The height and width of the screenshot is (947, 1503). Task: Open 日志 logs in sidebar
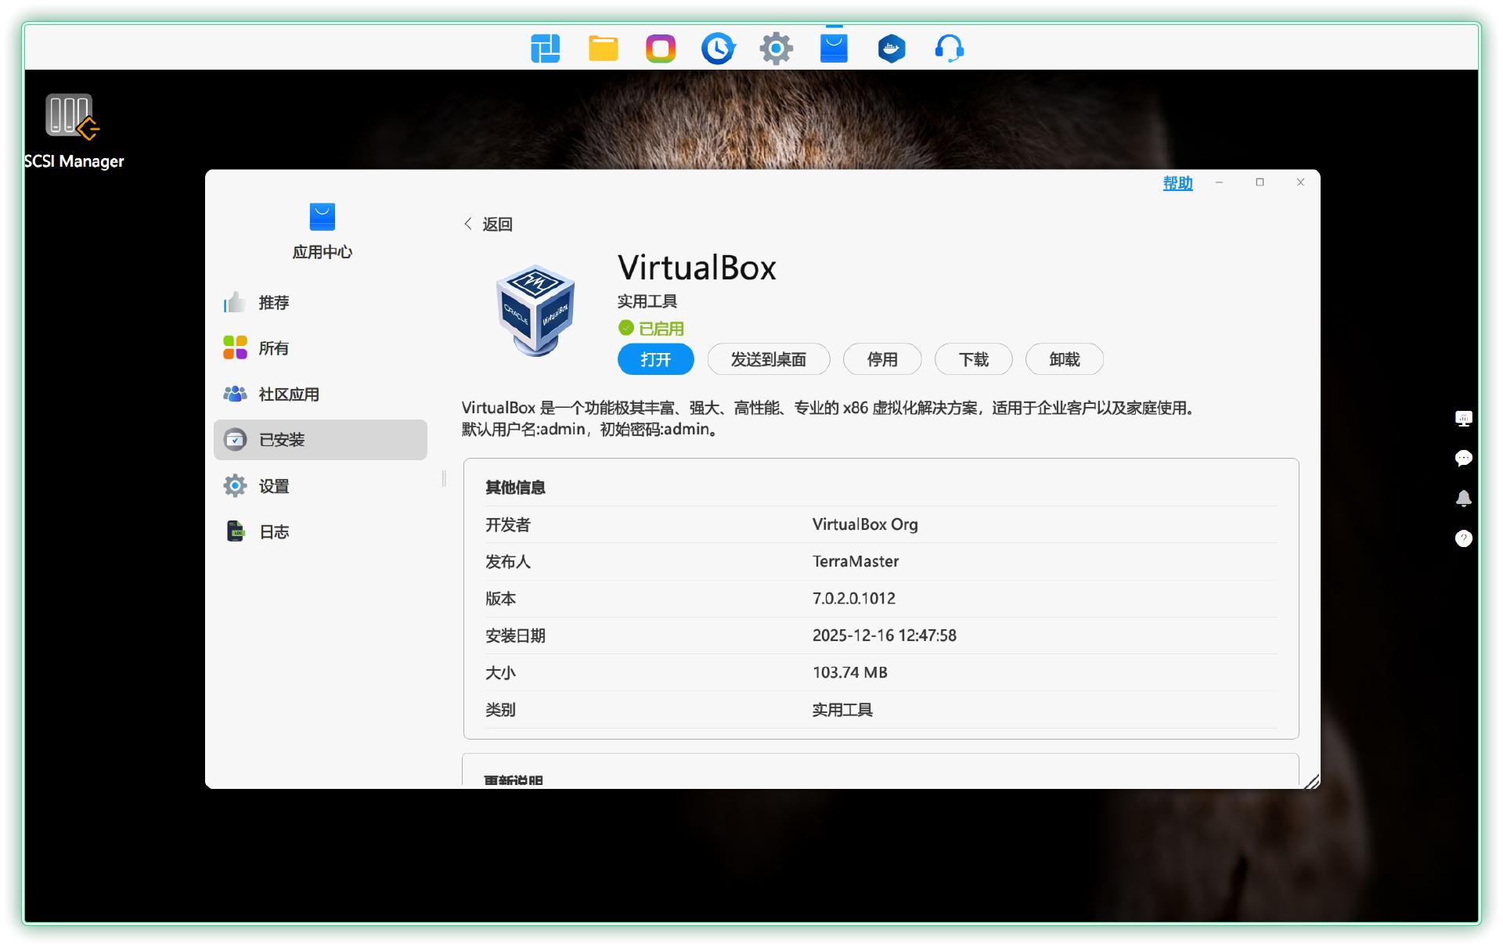tap(273, 532)
